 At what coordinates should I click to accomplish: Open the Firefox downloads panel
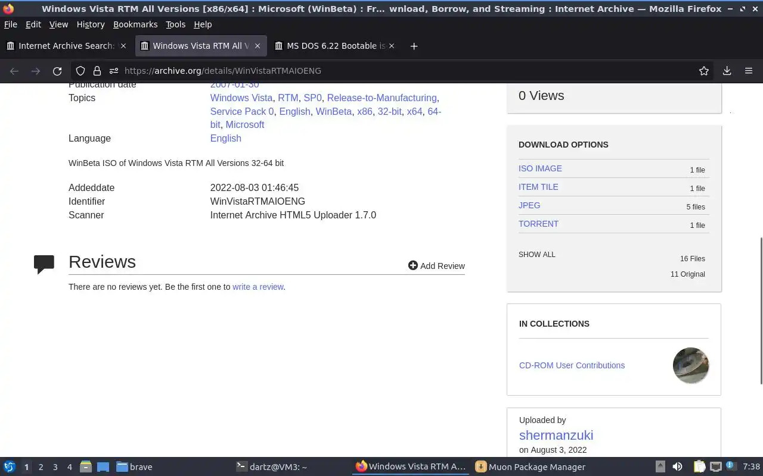pyautogui.click(x=727, y=71)
